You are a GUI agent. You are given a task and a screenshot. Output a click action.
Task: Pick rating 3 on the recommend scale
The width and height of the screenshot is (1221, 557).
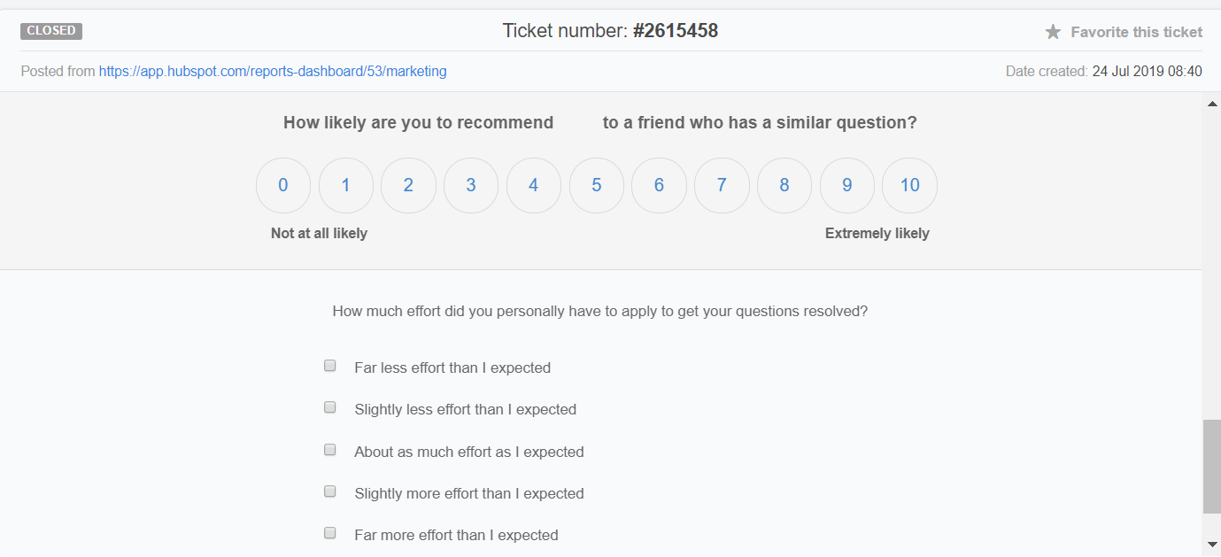(471, 185)
